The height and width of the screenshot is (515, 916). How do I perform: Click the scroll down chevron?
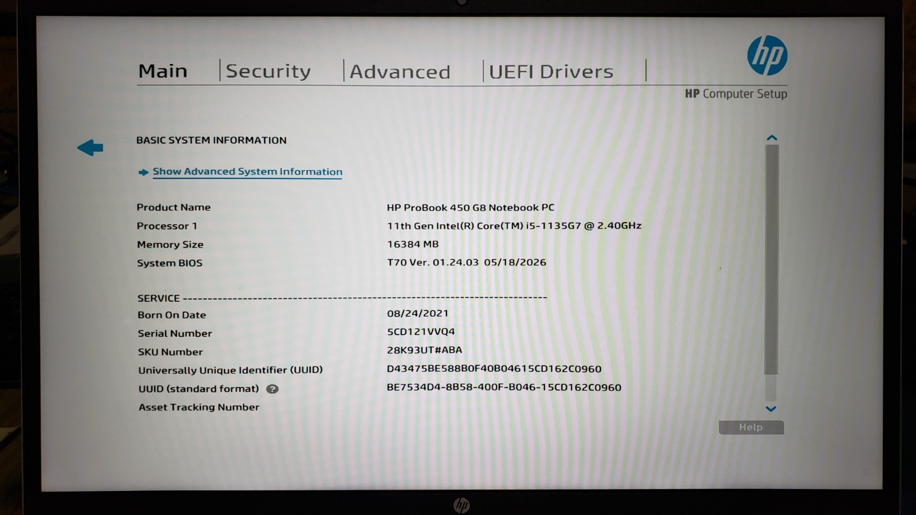tap(771, 409)
